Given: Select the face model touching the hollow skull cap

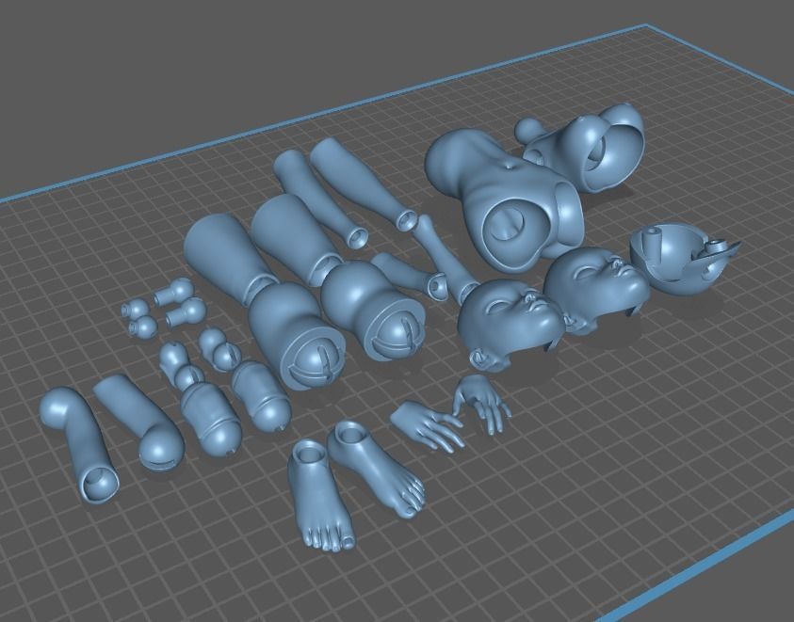Looking at the screenshot, I should (597, 289).
